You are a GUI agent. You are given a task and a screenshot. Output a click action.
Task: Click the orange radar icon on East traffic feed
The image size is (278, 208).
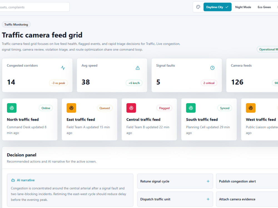coord(71,108)
